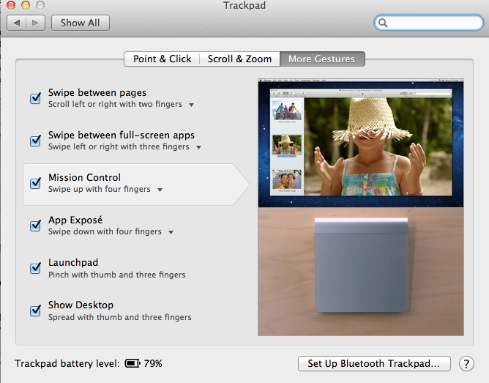This screenshot has height=383, width=489.
Task: Uncheck Swipe between pages
Action: (35, 98)
